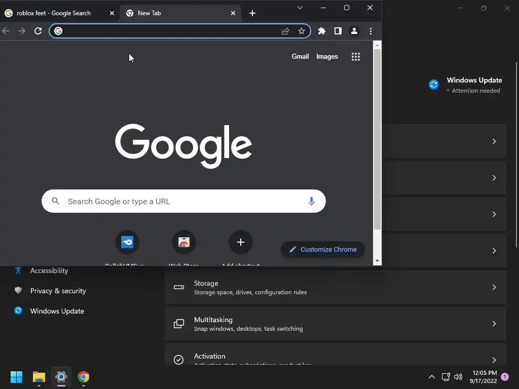519x389 pixels.
Task: Open Gmail link
Action: click(x=300, y=57)
